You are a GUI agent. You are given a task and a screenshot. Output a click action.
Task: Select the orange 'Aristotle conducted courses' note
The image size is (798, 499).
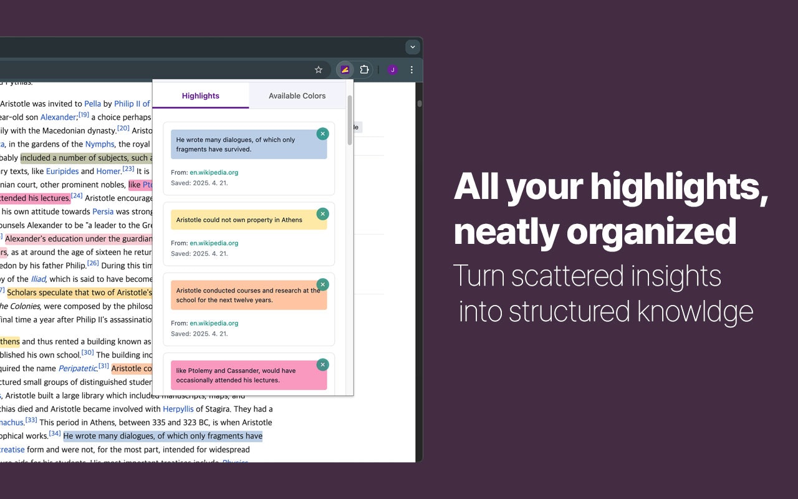coord(249,295)
